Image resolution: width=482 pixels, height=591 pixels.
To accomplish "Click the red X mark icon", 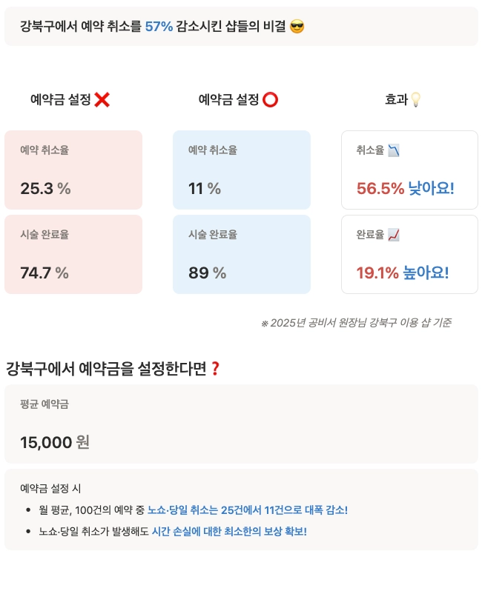I will [102, 99].
